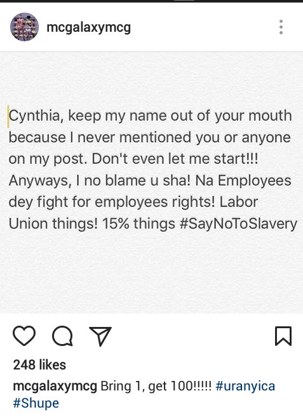
Task: Open the three-dot more options menu
Action: coord(281,27)
